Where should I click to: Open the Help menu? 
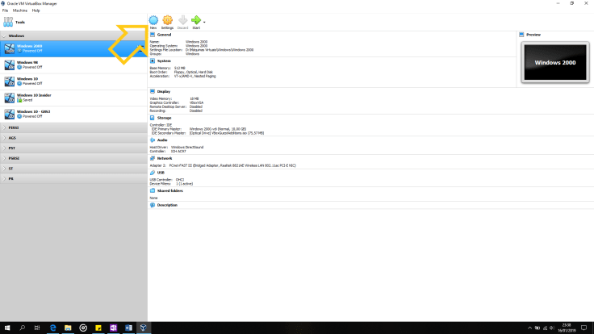coord(36,10)
